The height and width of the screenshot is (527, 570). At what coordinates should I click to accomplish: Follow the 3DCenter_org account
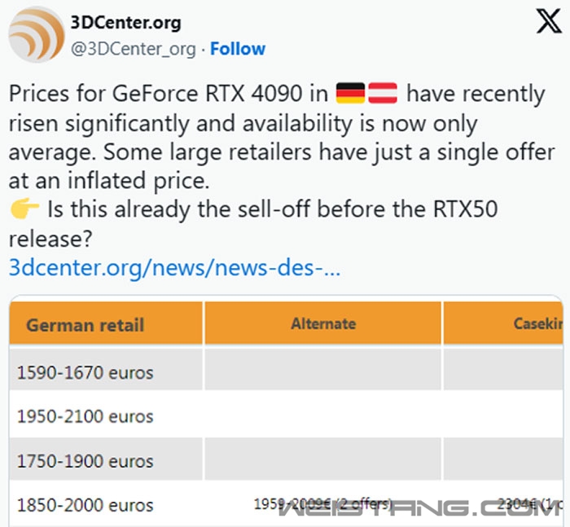coord(238,49)
